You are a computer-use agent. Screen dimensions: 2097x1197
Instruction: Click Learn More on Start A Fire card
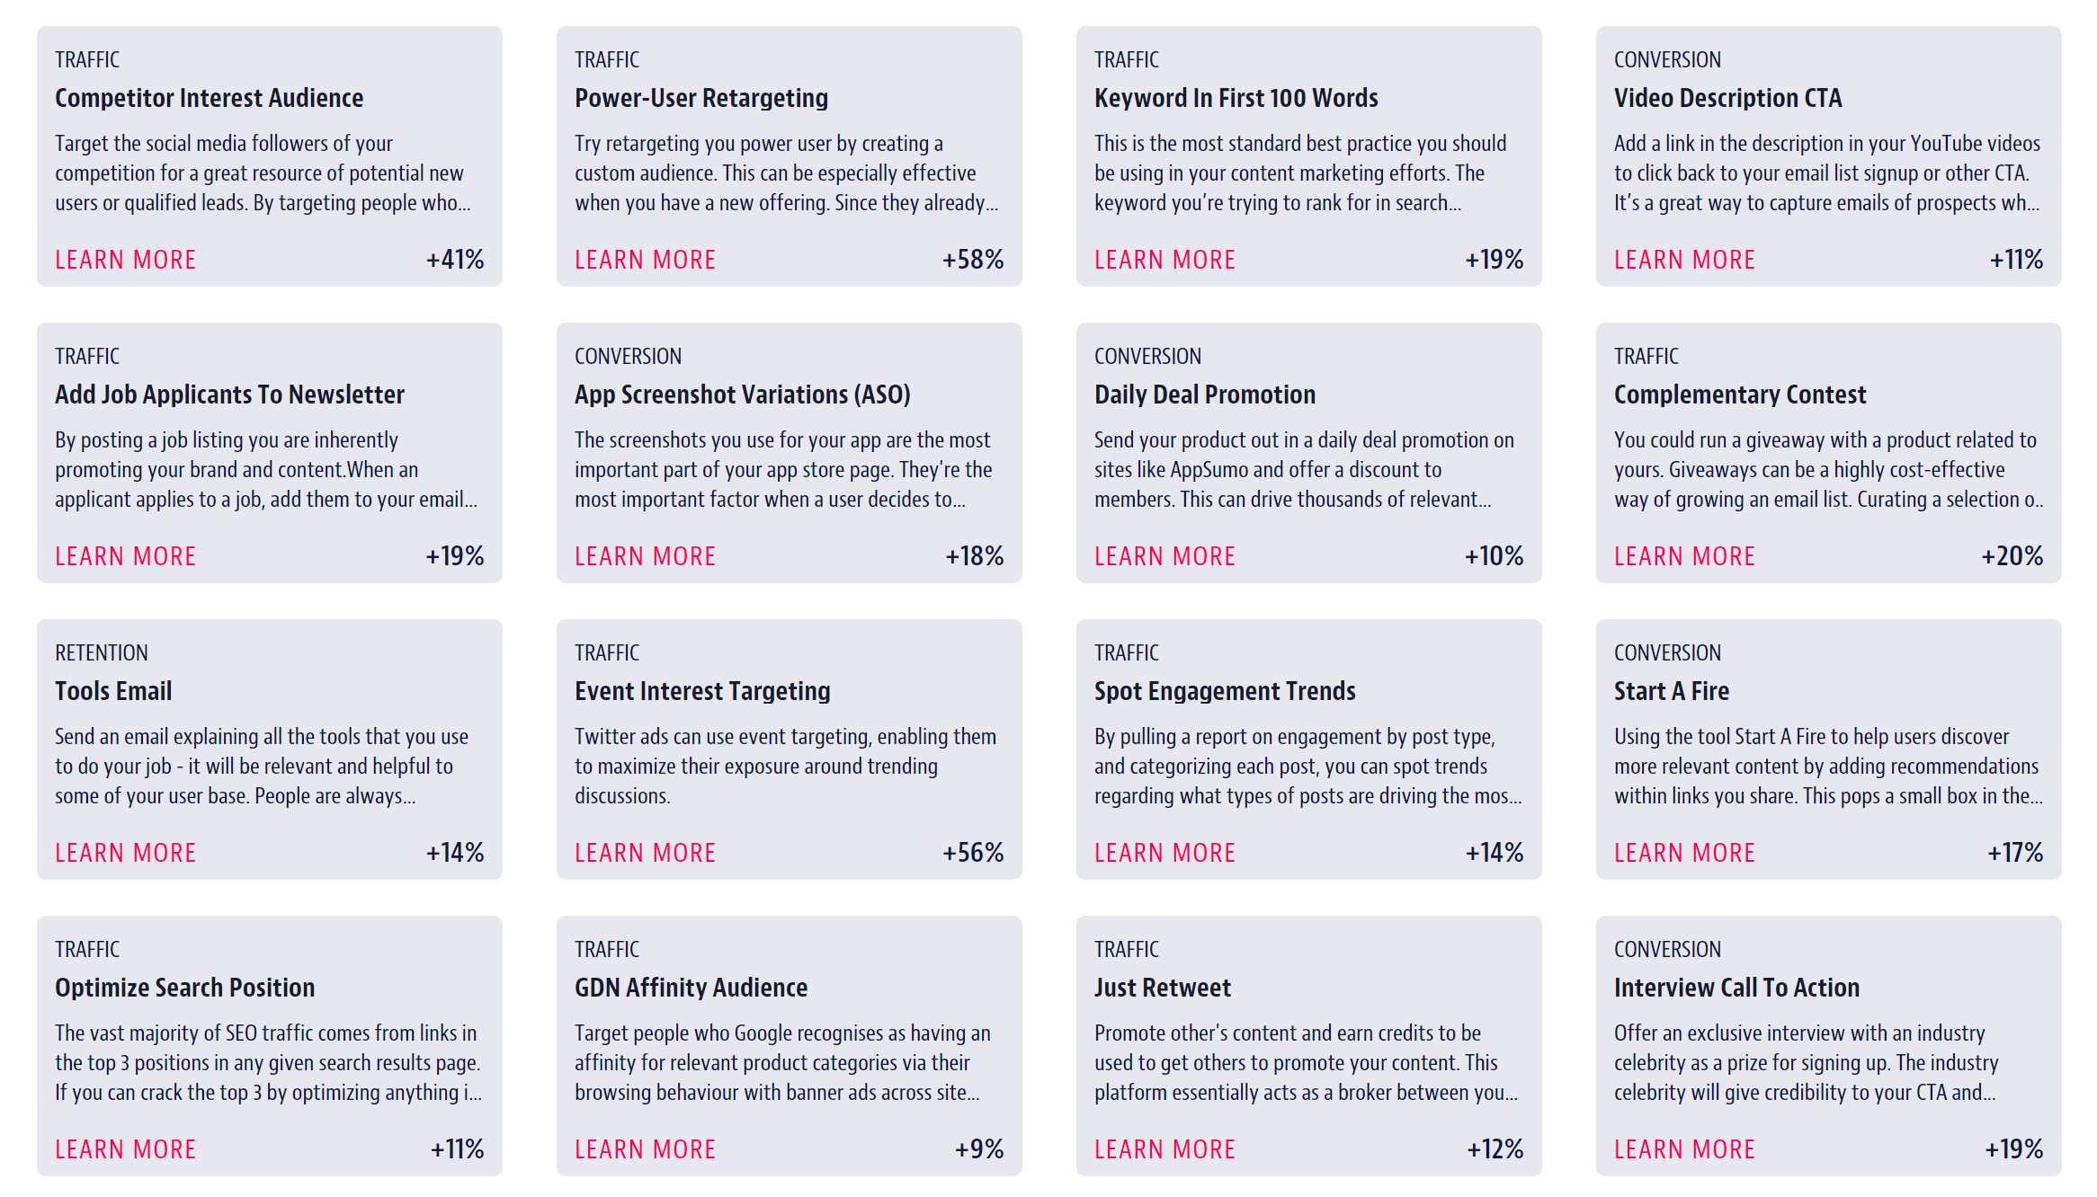[1684, 853]
